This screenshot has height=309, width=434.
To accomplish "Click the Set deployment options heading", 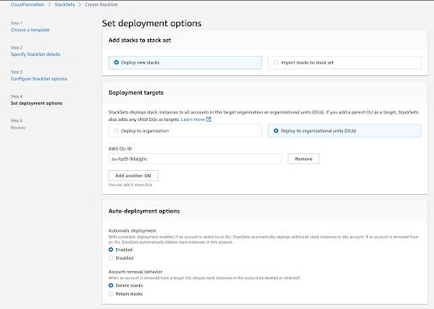I will tap(152, 23).
